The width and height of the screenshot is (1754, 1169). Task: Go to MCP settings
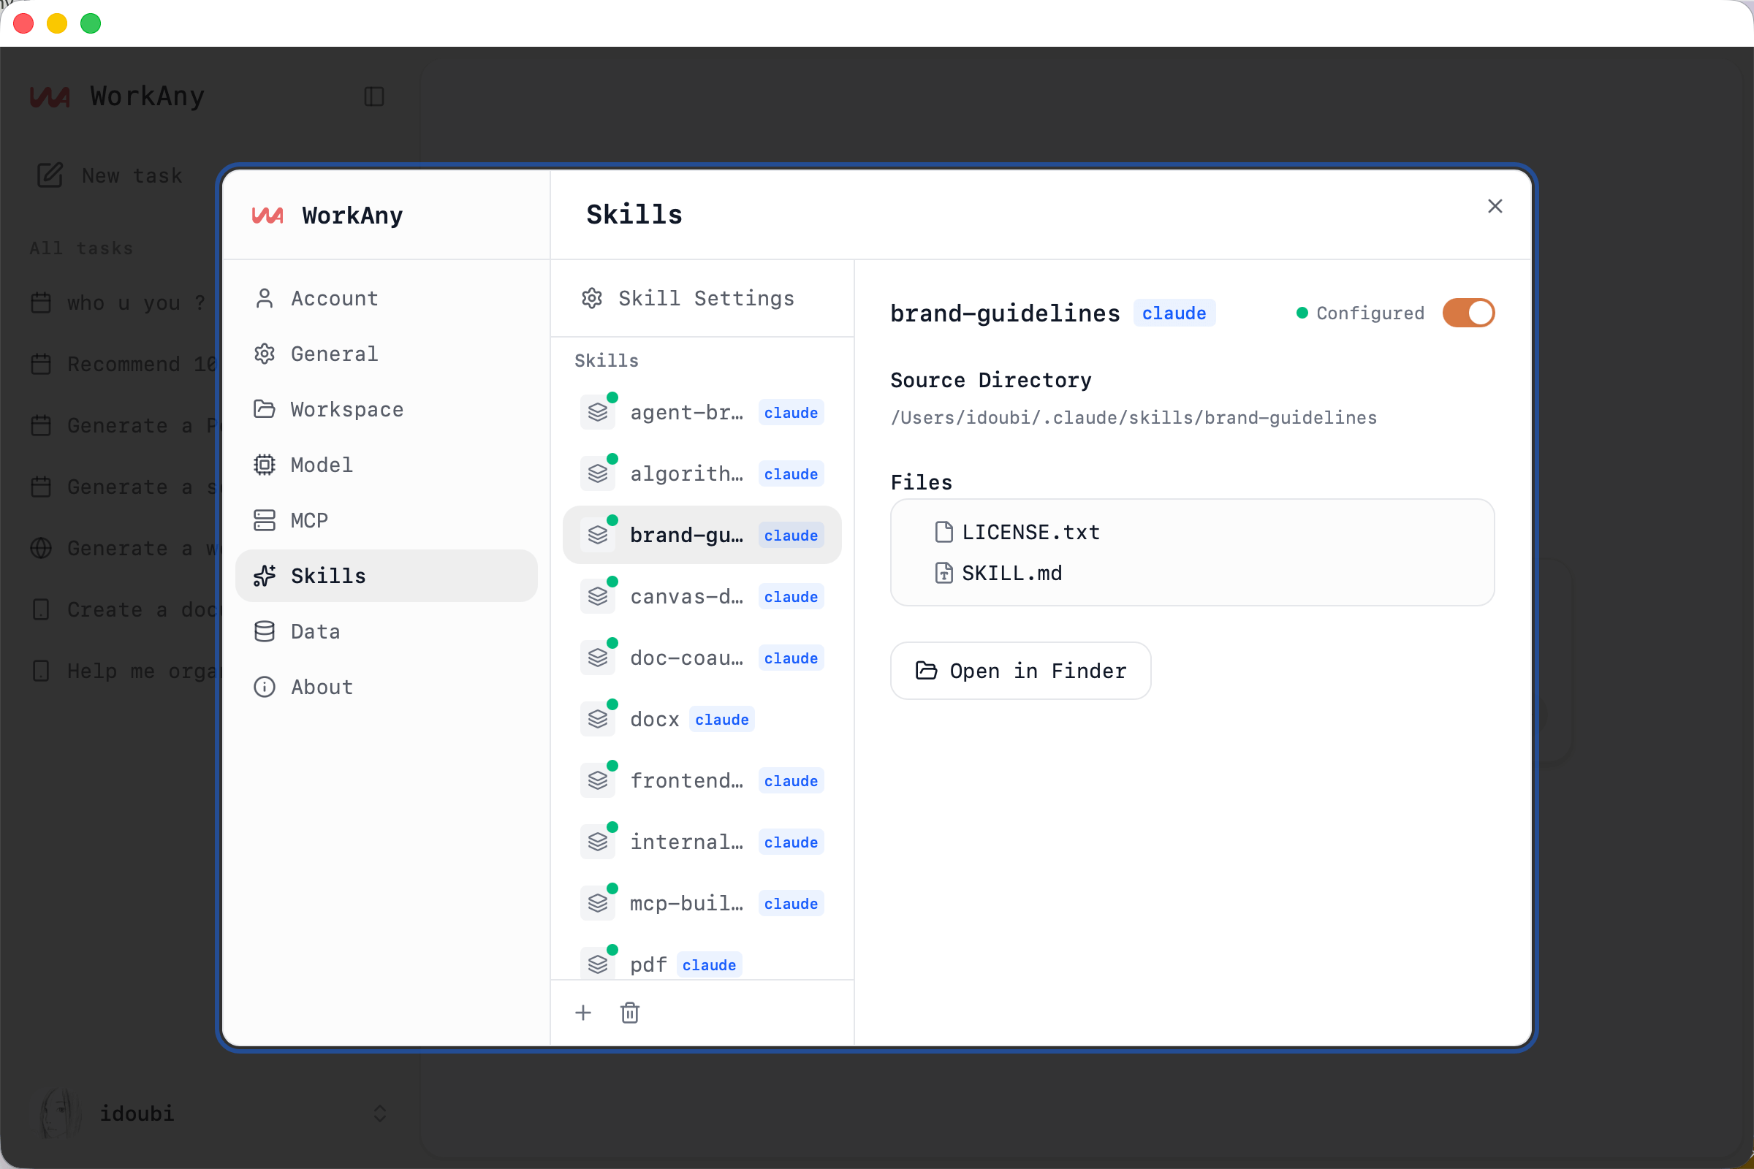click(x=387, y=520)
